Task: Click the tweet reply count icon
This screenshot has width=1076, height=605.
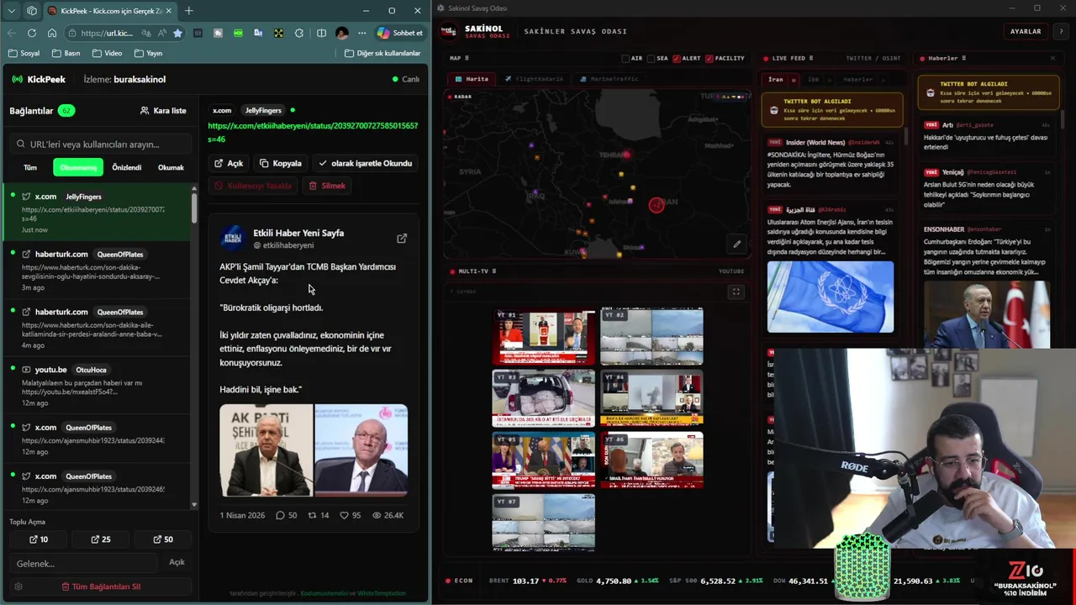Action: [280, 515]
